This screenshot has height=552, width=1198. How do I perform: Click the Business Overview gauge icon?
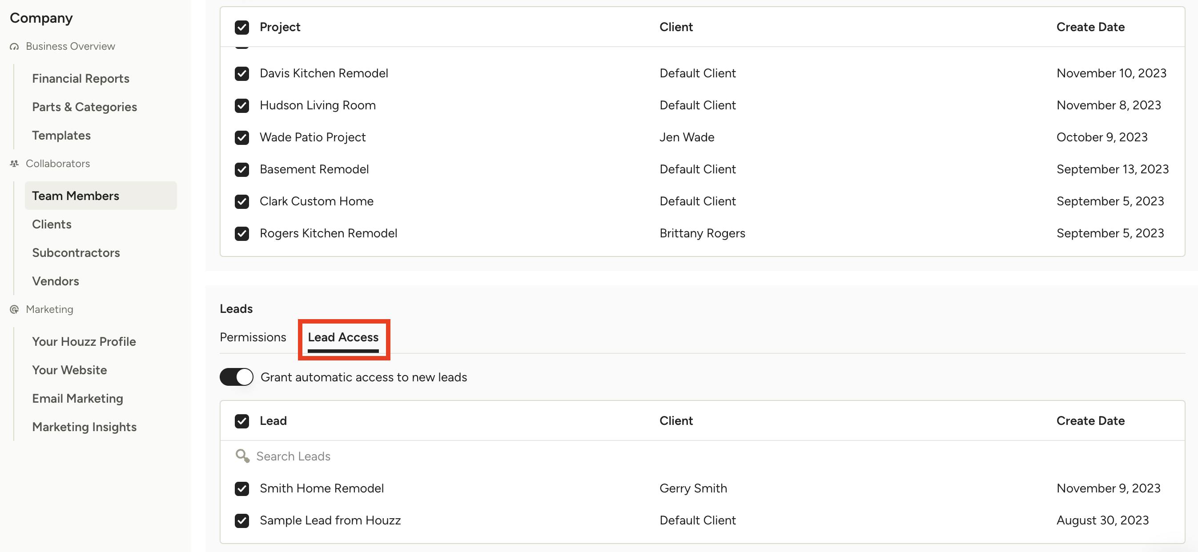[14, 47]
